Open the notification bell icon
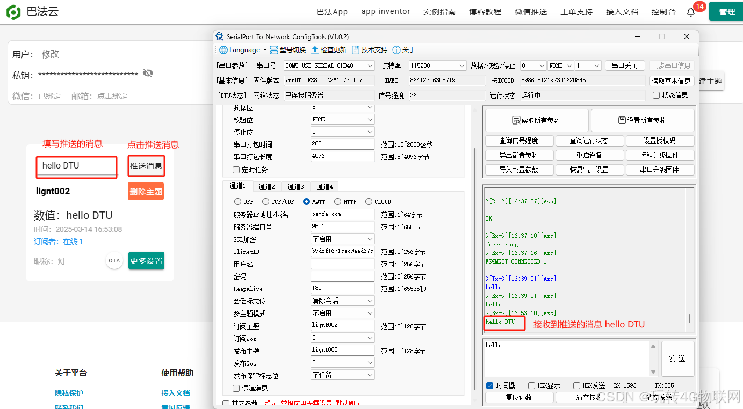743x409 pixels. (x=691, y=12)
